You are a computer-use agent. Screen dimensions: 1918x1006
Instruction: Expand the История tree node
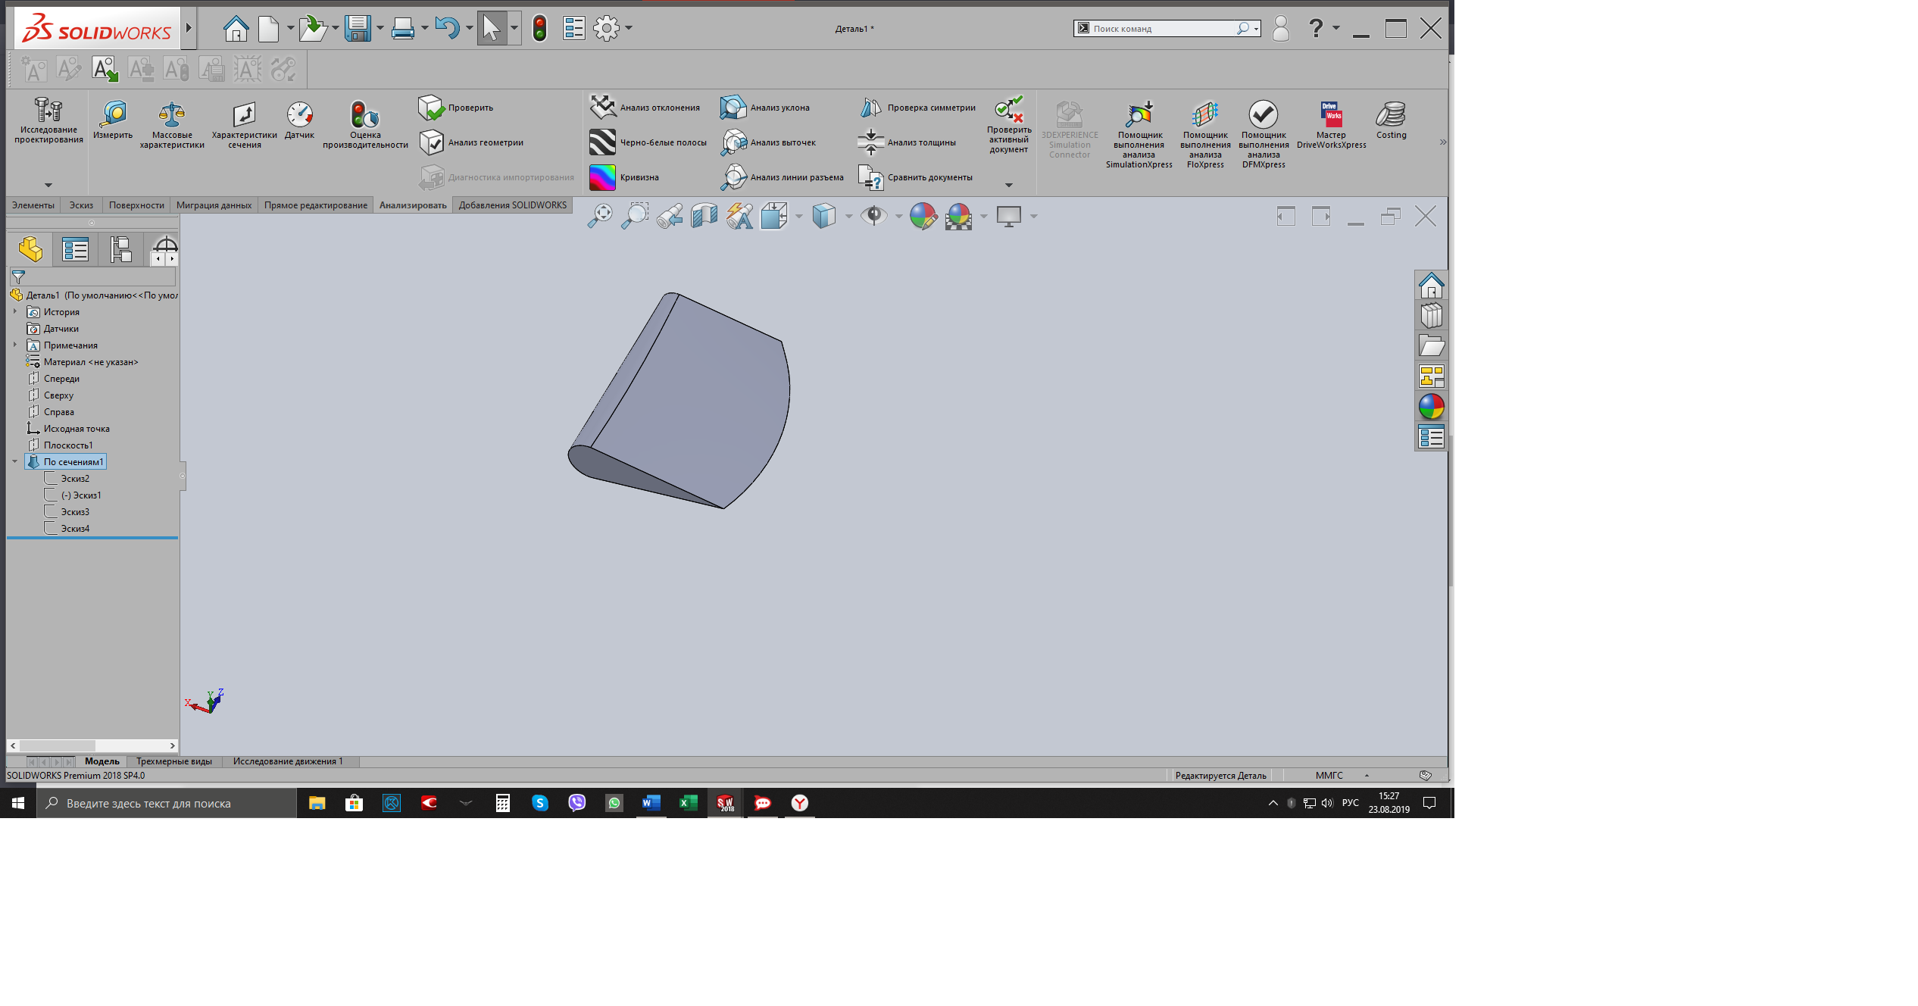17,311
